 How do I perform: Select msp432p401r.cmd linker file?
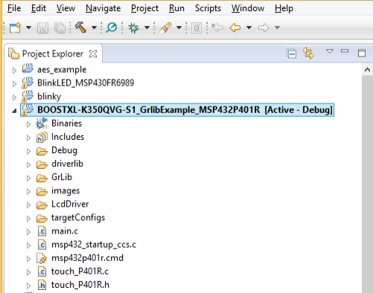87,258
